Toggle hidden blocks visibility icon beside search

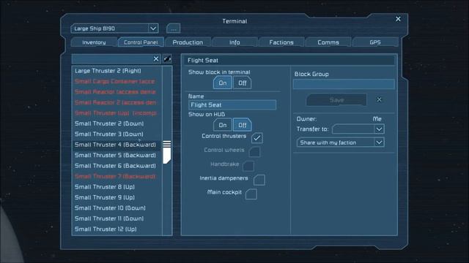pyautogui.click(x=168, y=58)
